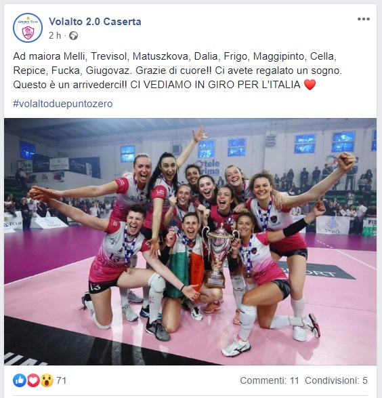The width and height of the screenshot is (382, 398).
Task: Click the red heart emoji ending the post text
Action: coord(310,85)
